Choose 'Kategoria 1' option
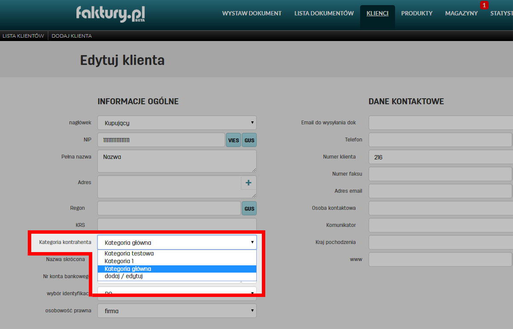The width and height of the screenshot is (513, 329). [x=119, y=261]
